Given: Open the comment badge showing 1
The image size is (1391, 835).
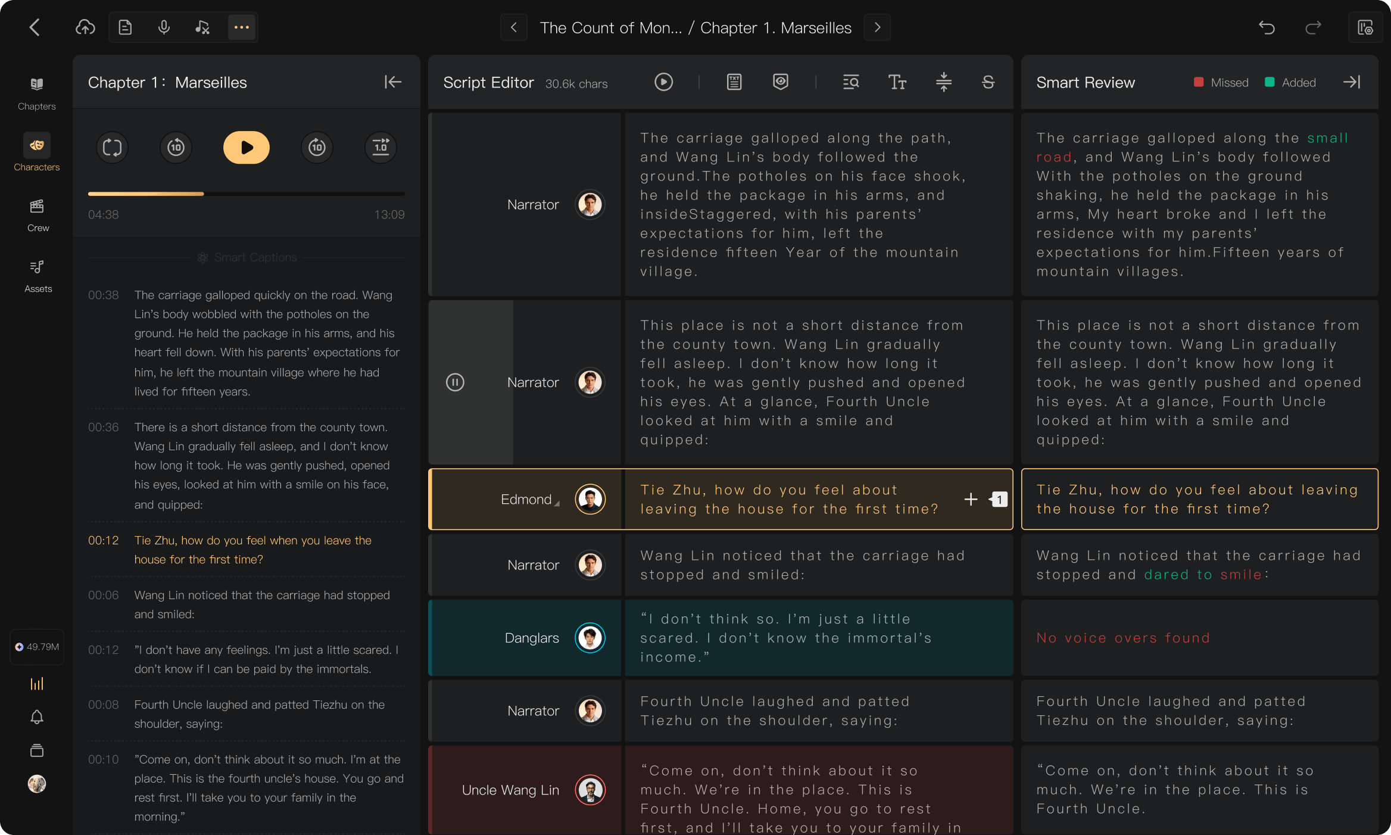Looking at the screenshot, I should (x=999, y=499).
